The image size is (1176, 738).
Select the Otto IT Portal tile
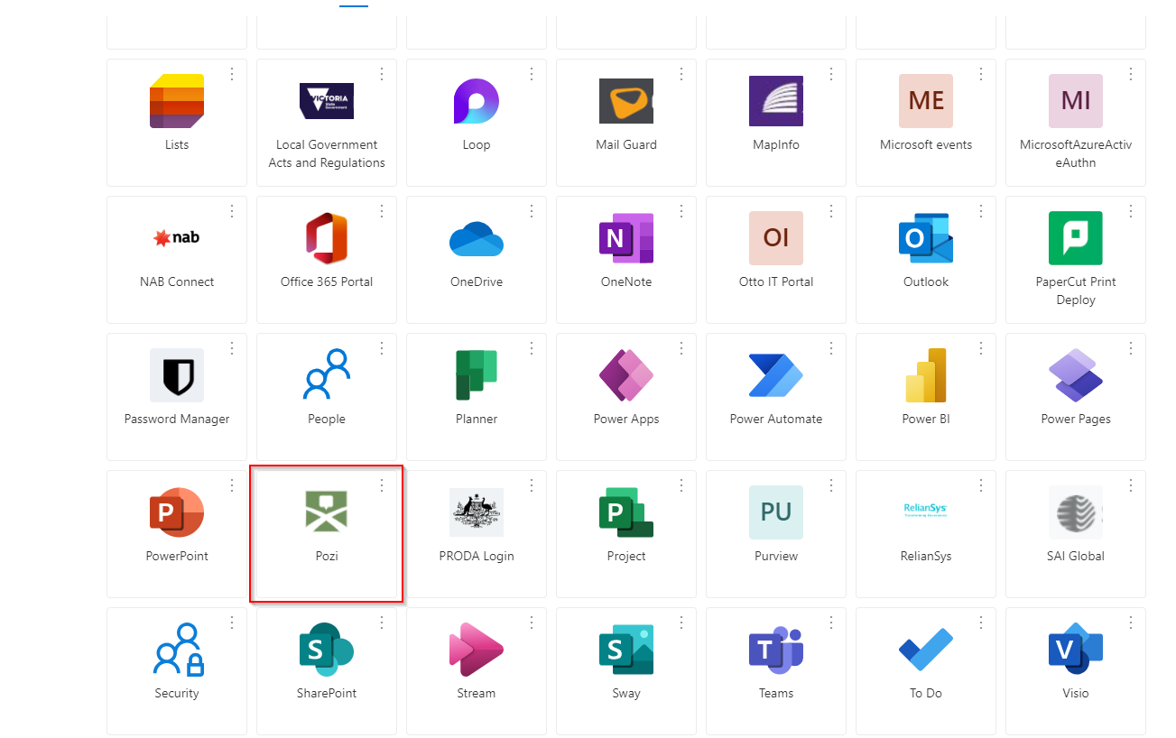coord(775,260)
